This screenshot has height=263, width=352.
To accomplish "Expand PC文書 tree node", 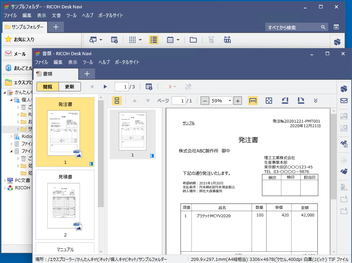I will (x=5, y=181).
